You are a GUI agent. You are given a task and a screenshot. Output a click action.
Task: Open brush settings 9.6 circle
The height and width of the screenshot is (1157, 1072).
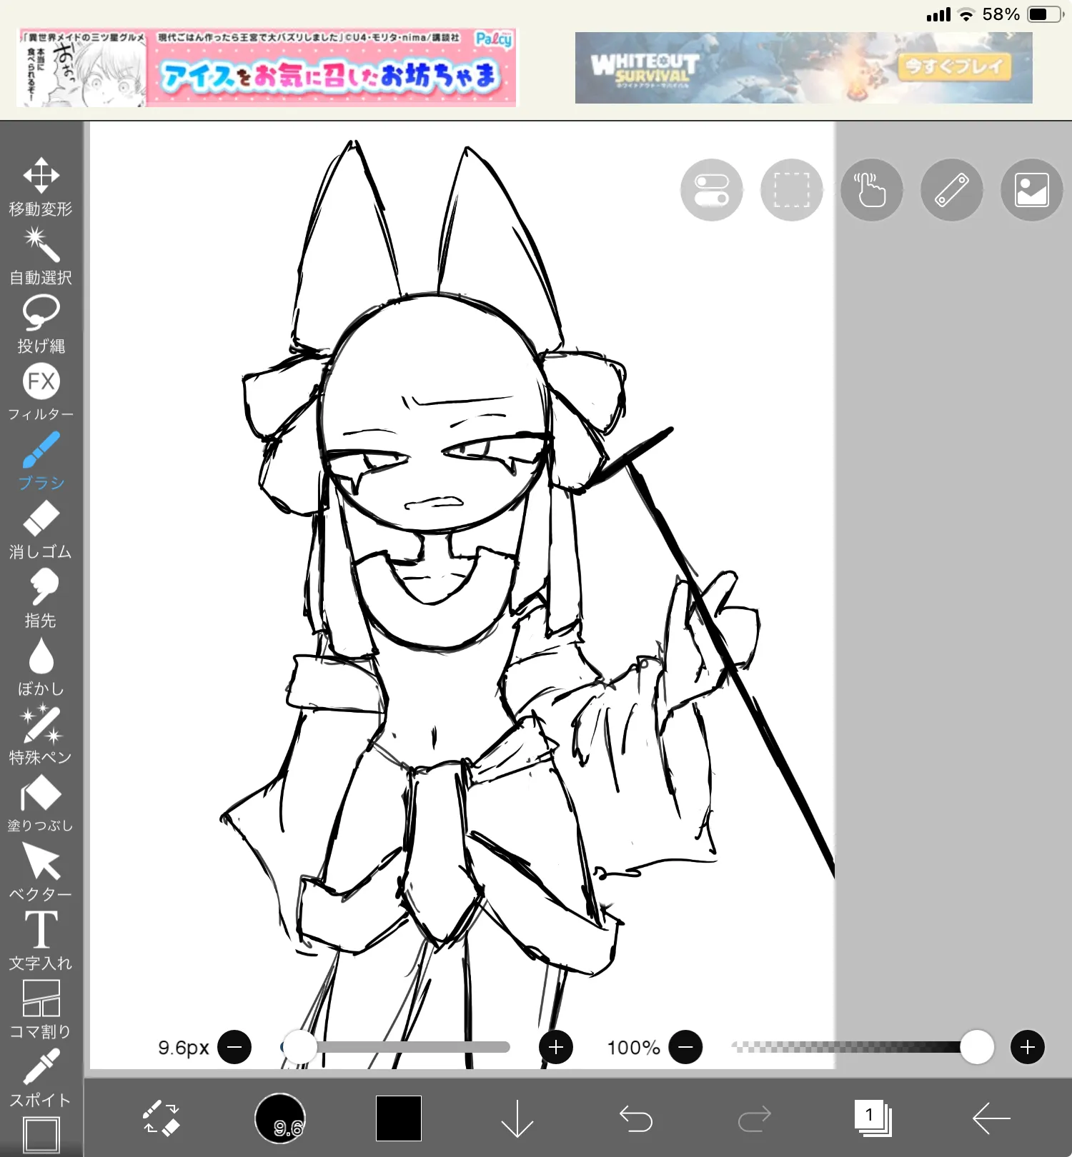(x=280, y=1118)
